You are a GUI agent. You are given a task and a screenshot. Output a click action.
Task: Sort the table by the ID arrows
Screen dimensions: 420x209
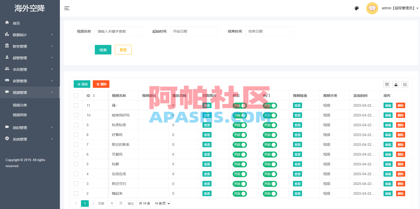pyautogui.click(x=94, y=96)
